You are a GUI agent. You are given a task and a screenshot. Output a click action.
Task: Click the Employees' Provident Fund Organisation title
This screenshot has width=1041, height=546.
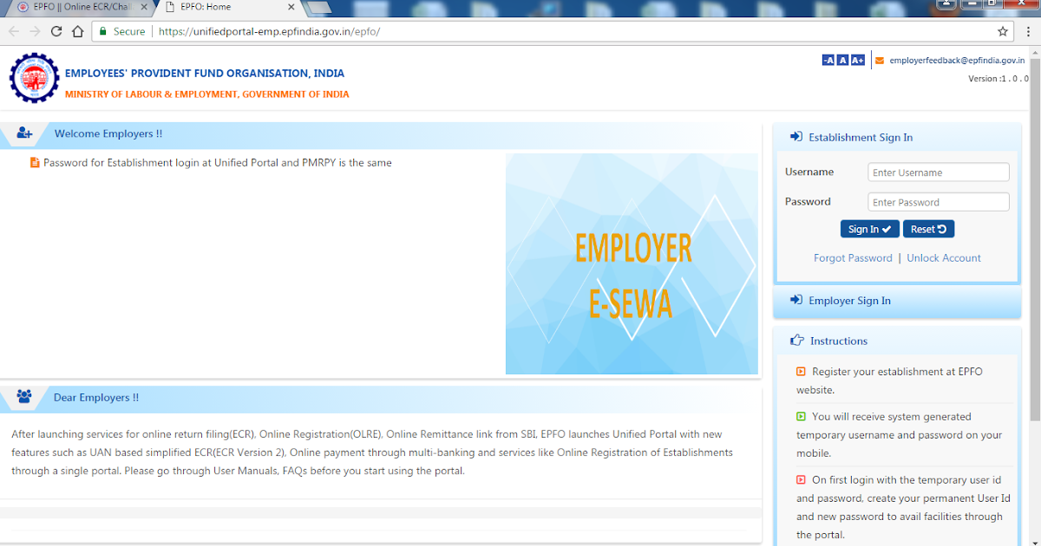click(x=205, y=74)
